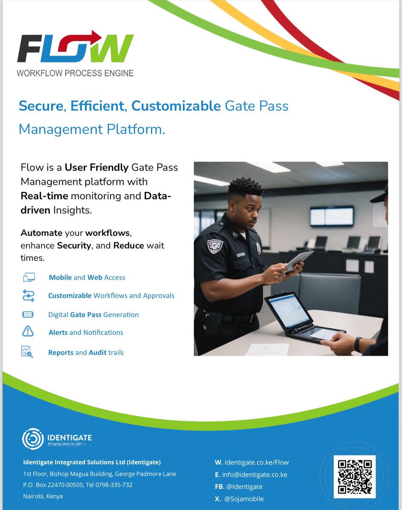Select 'Customizable Workflows and Approvals' text

pos(111,295)
